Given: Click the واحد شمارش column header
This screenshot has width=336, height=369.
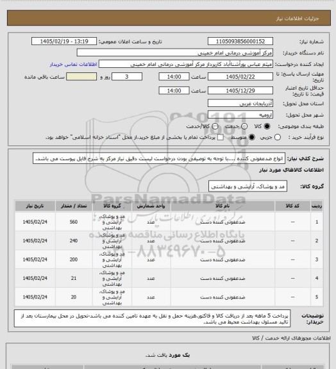Looking at the screenshot, I should click(x=151, y=206).
